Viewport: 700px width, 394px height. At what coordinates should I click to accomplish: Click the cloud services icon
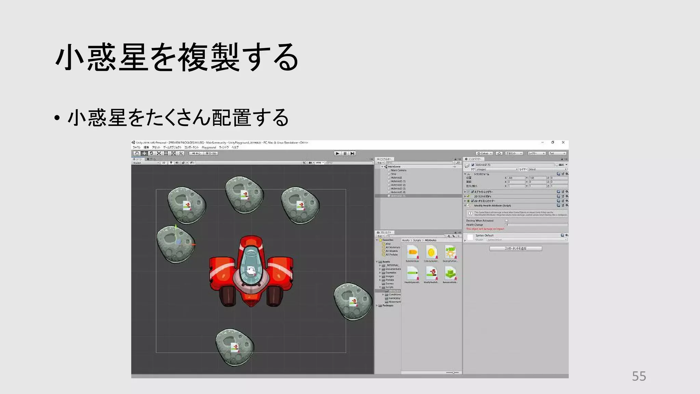(x=499, y=154)
